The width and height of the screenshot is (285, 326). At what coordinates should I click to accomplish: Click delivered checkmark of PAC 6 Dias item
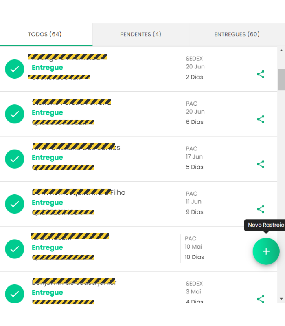(15, 114)
